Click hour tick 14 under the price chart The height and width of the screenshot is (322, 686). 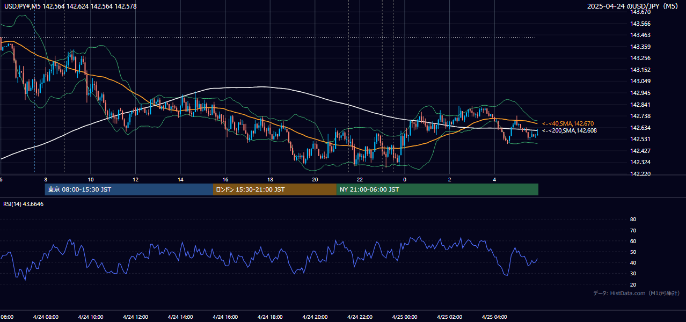[180, 179]
